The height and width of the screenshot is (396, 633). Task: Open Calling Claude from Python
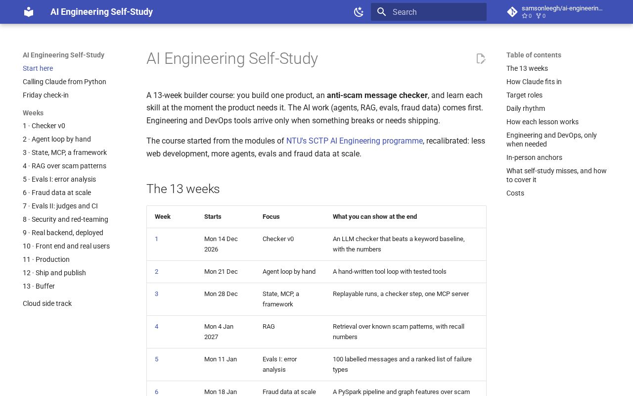pyautogui.click(x=64, y=82)
